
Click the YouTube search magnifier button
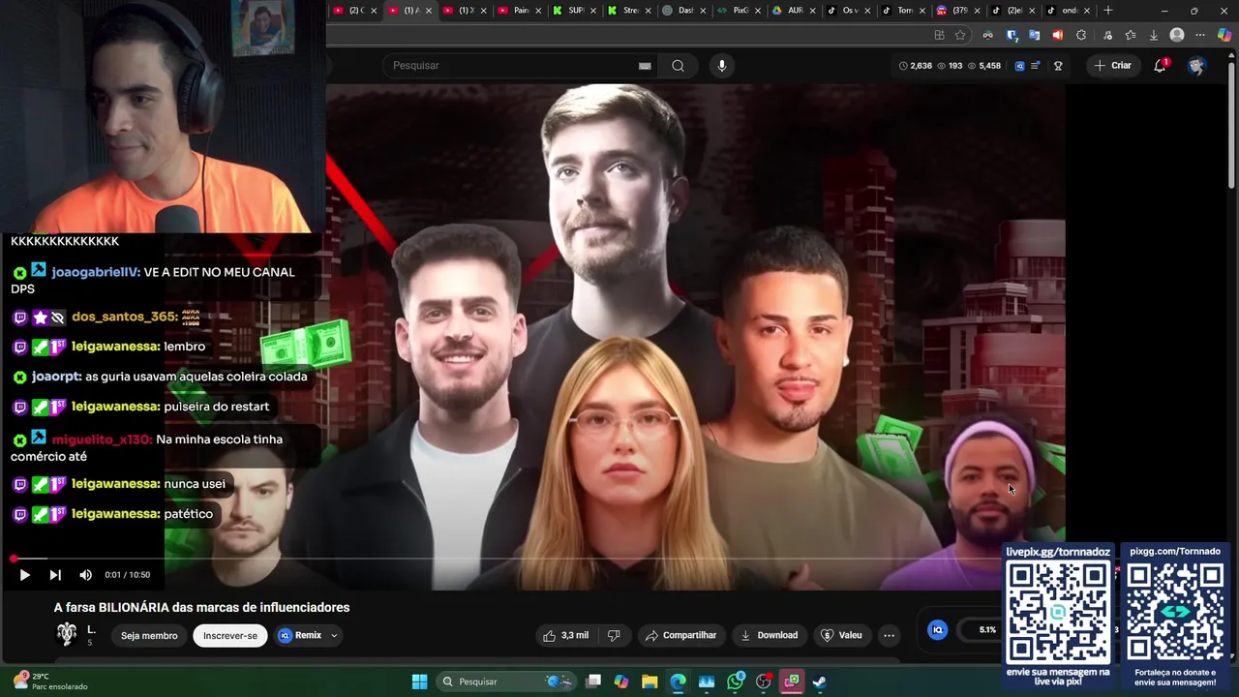(678, 66)
